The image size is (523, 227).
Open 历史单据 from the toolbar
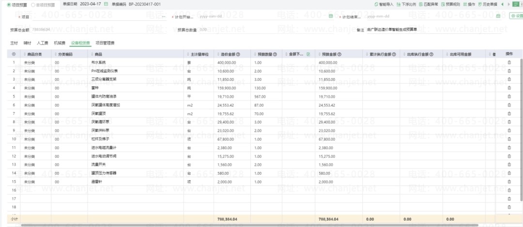[488, 4]
